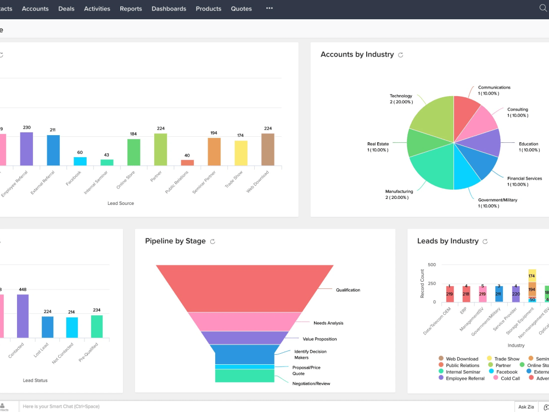Click the Lost Lead bar labeled 224
Viewport: 549px width, 412px height.
tap(48, 327)
